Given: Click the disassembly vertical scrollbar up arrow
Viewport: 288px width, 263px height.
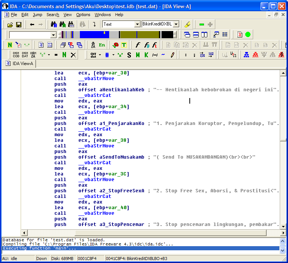Looking at the screenshot, I should click(x=283, y=73).
